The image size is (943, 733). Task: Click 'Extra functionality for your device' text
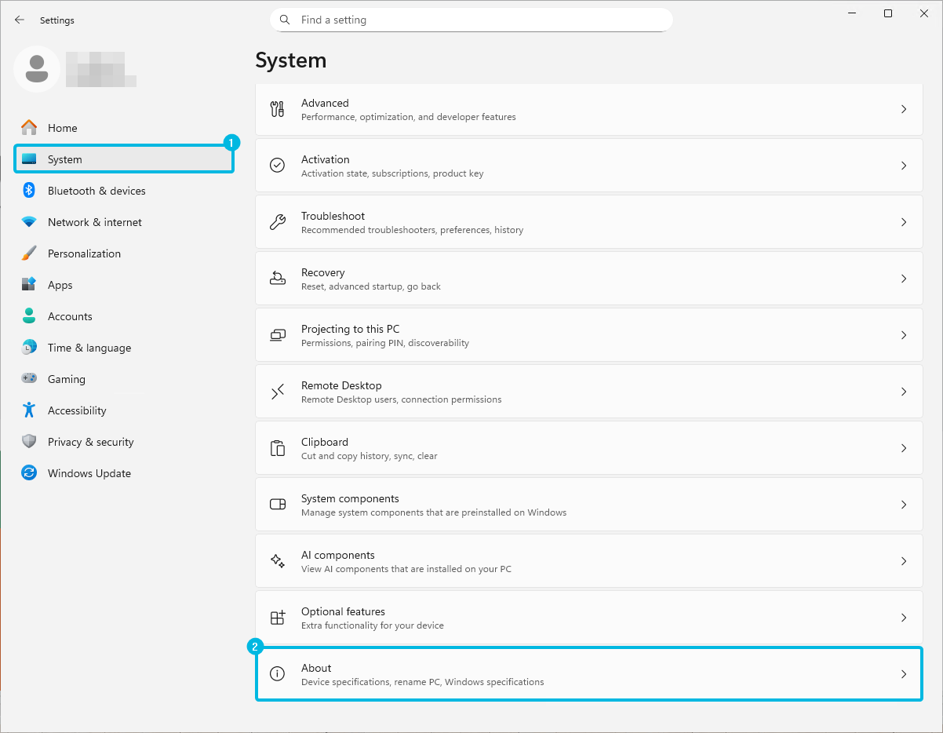(373, 625)
